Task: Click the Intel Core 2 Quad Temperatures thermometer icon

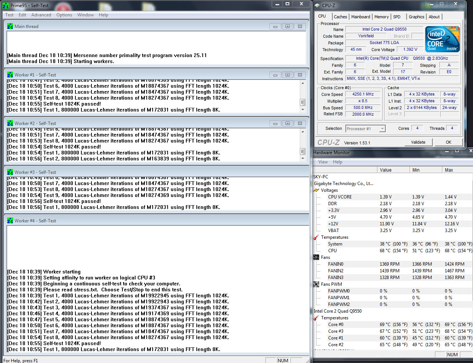Action: click(317, 318)
